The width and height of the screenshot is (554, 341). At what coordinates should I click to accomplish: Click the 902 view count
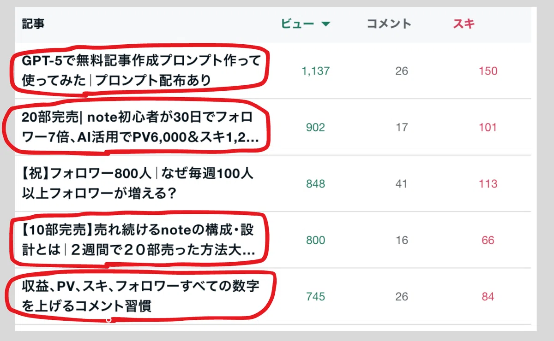(x=316, y=128)
